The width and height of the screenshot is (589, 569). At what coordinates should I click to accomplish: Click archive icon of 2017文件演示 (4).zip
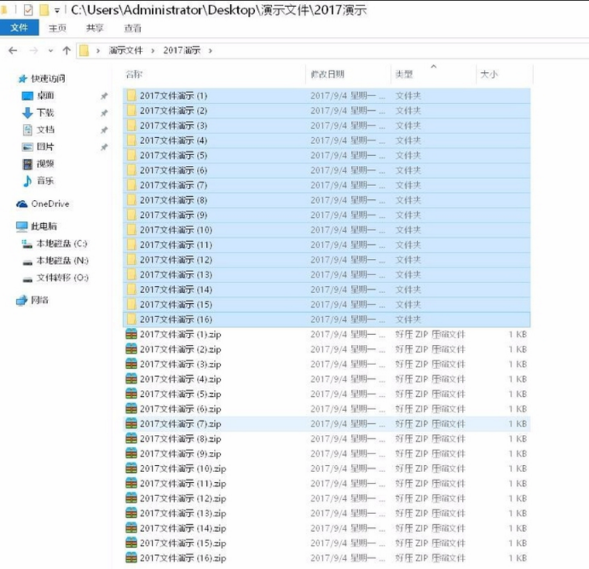131,378
